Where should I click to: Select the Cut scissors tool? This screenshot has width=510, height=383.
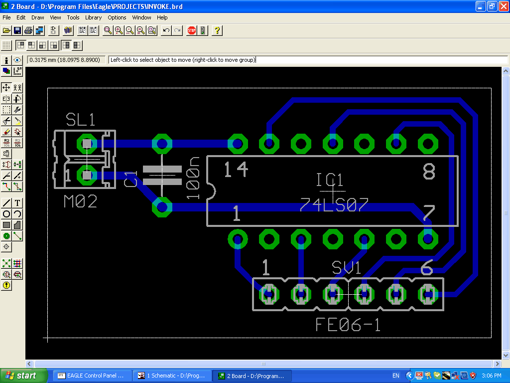click(x=6, y=121)
